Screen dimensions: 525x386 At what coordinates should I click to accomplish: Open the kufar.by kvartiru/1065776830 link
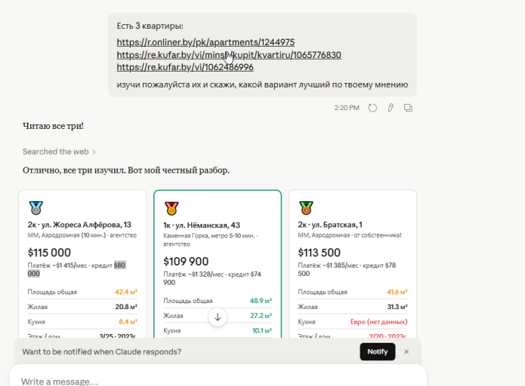tap(229, 55)
